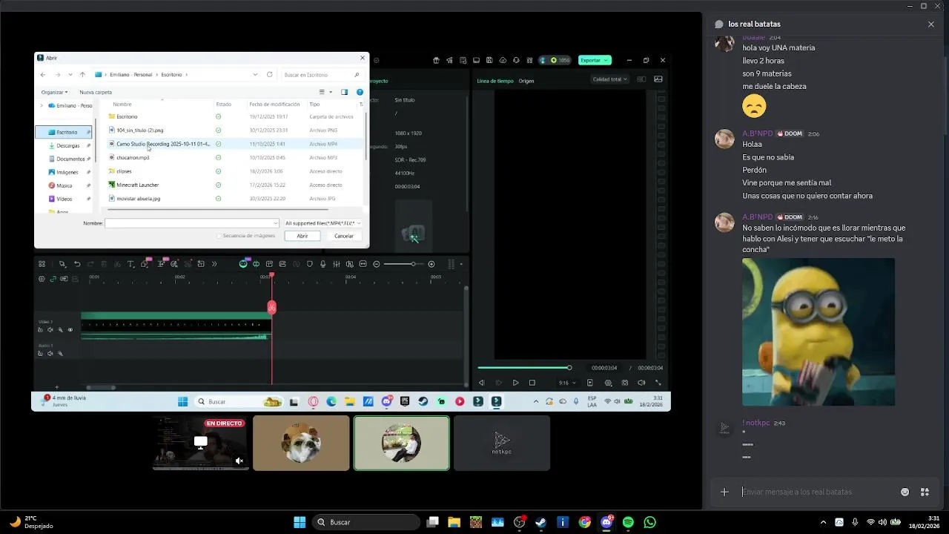
Task: Click Abrir in the file dialog
Action: point(302,236)
